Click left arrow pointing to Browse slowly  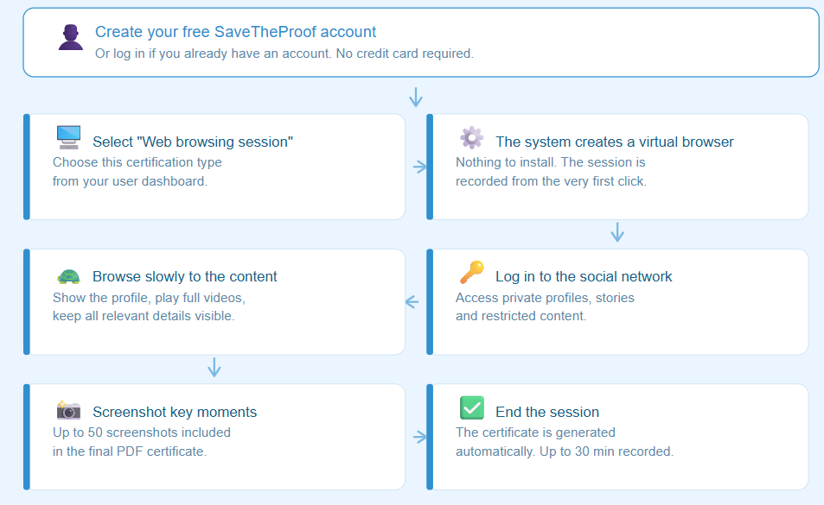(x=412, y=301)
